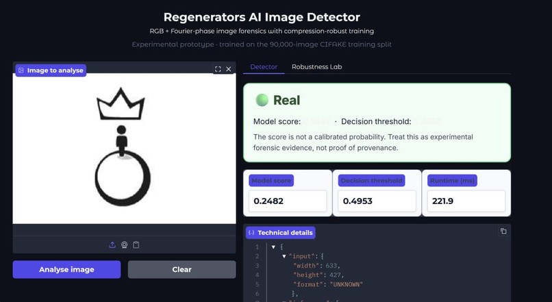Screen dimensions: 552x302
Task: Click the "format": "UNKNOWN" JSON line
Action: tap(328, 284)
